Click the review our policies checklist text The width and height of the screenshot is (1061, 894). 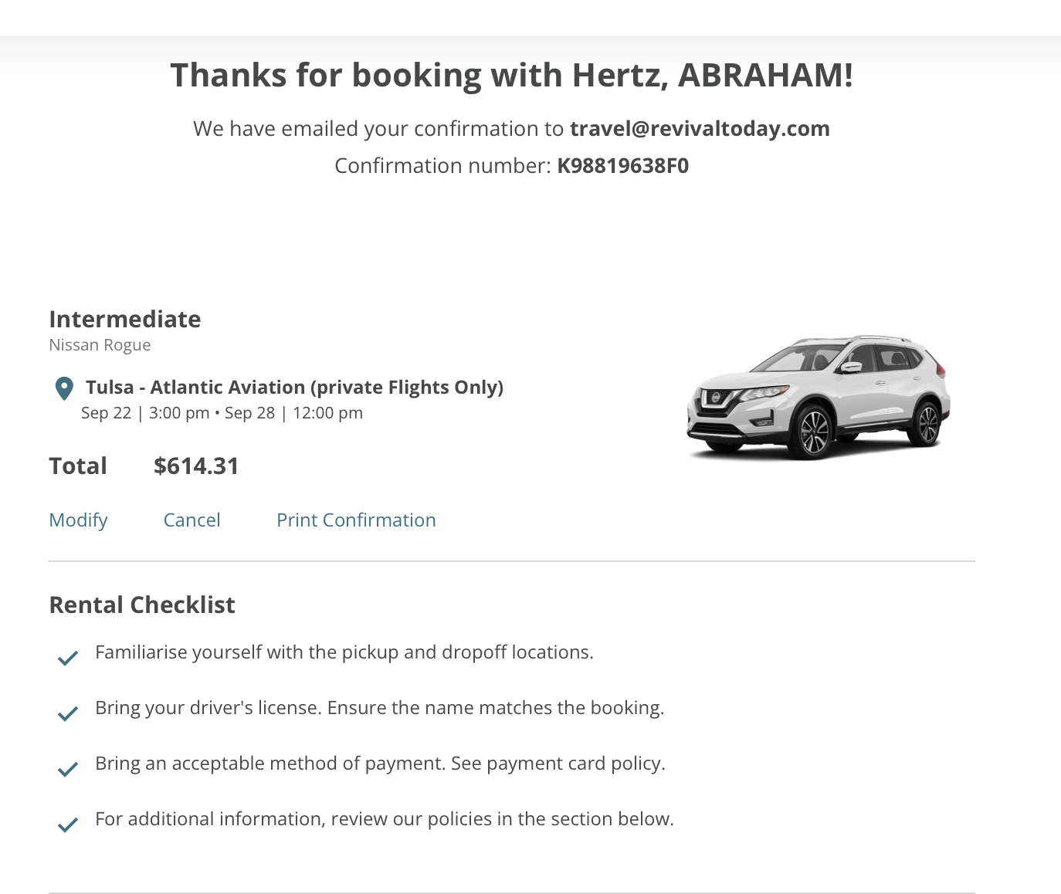point(385,819)
